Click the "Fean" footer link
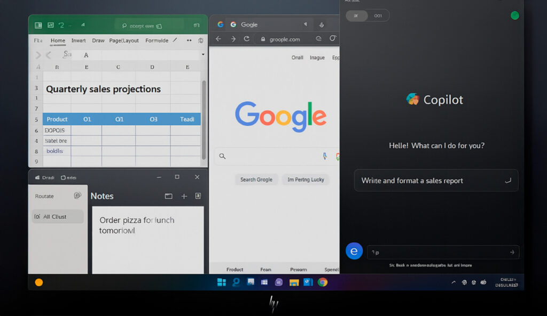Viewport: 547px width, 316px height. click(265, 270)
